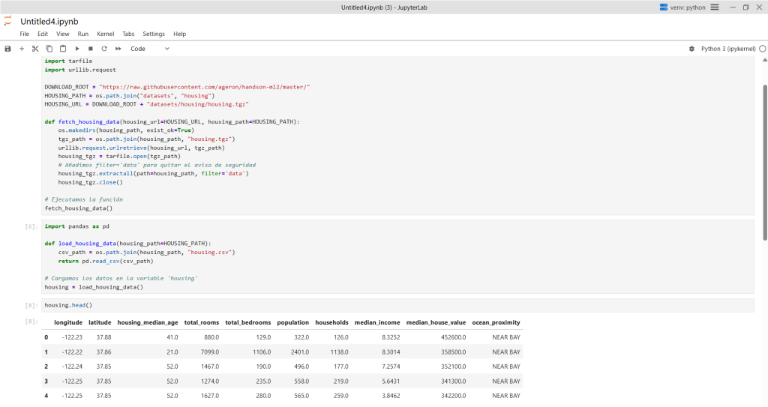Image resolution: width=768 pixels, height=407 pixels.
Task: Switch kernel via Python 3 (ipykernel) button
Action: (x=728, y=49)
